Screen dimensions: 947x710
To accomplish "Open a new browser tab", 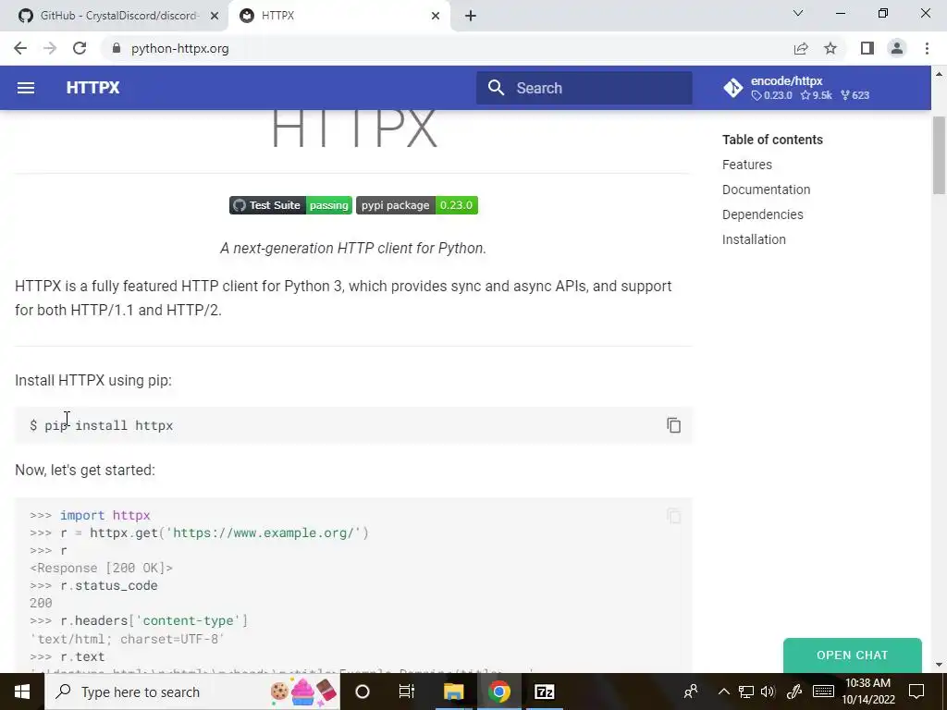I will point(471,17).
